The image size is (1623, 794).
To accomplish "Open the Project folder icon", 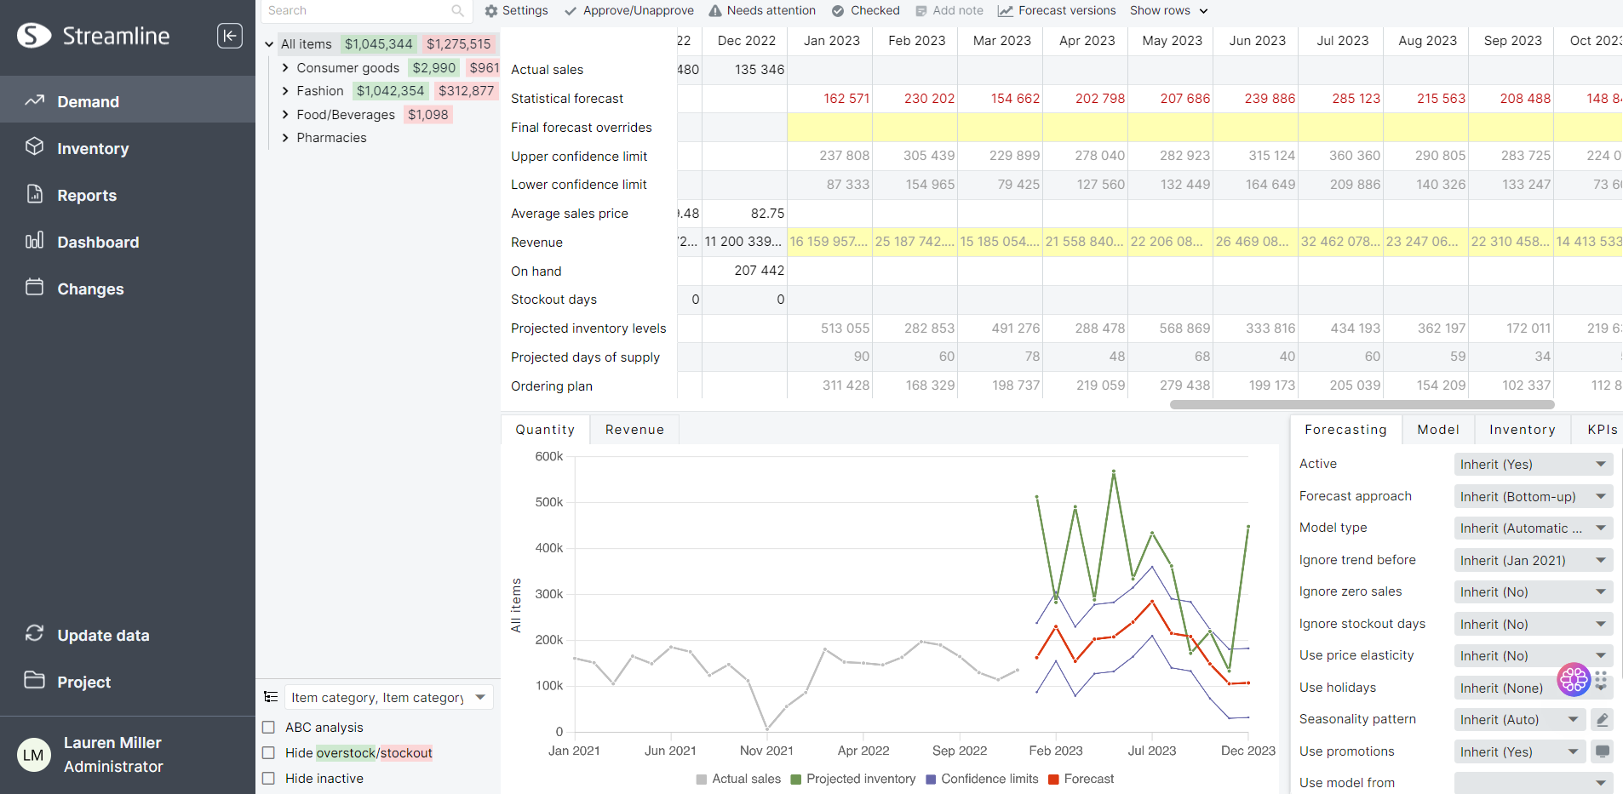I will point(35,680).
